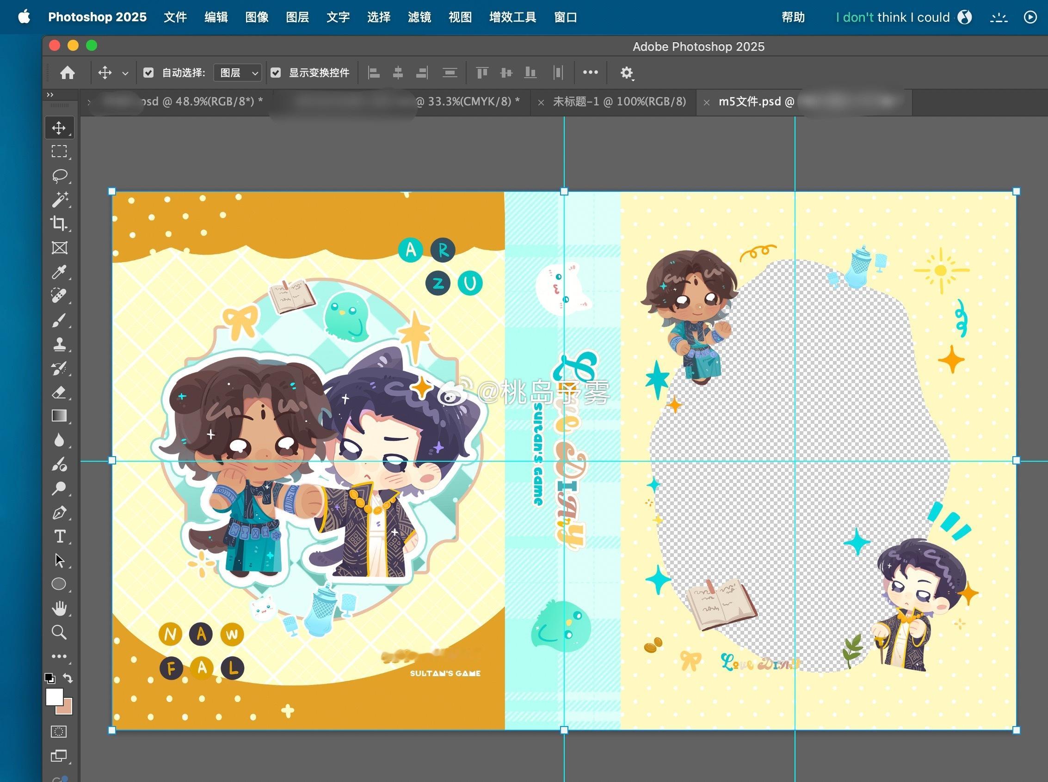Screen dimensions: 1048x782
Task: Select the Clone Stamp tool
Action: [59, 344]
